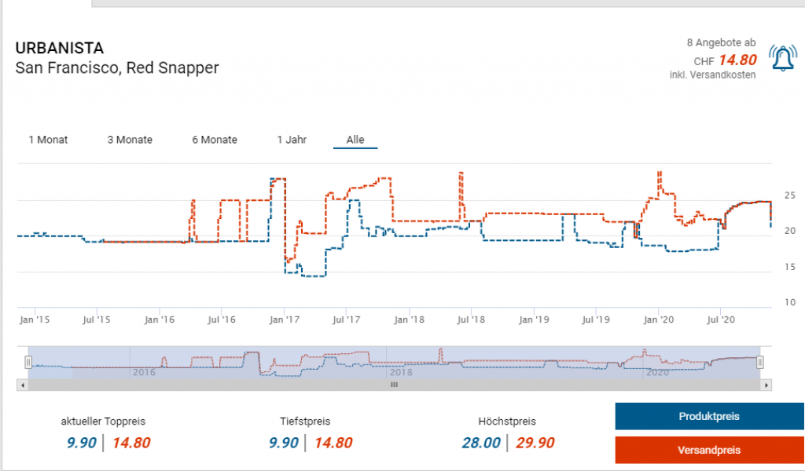Screen dimensions: 805x471
Task: Toggle the Produktpreis series button
Action: click(709, 417)
